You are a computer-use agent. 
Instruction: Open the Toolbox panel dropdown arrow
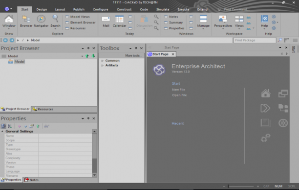[130, 48]
